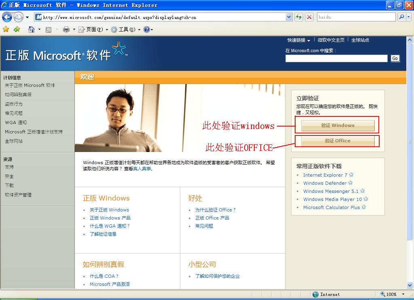Click the Internet security zone globe icon
The height and width of the screenshot is (300, 414).
315,294
